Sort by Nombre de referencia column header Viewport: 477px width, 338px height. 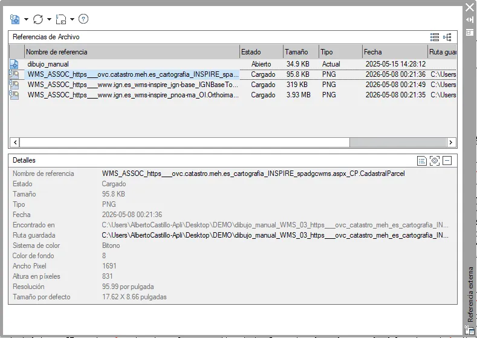132,52
